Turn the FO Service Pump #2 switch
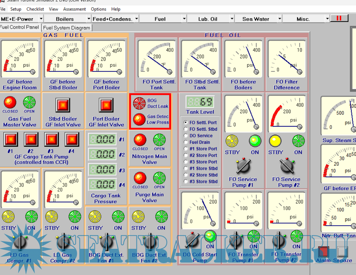This screenshot has height=275, width=356. (286, 166)
